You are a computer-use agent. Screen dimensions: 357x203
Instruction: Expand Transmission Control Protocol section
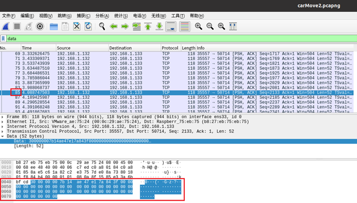tap(3, 131)
